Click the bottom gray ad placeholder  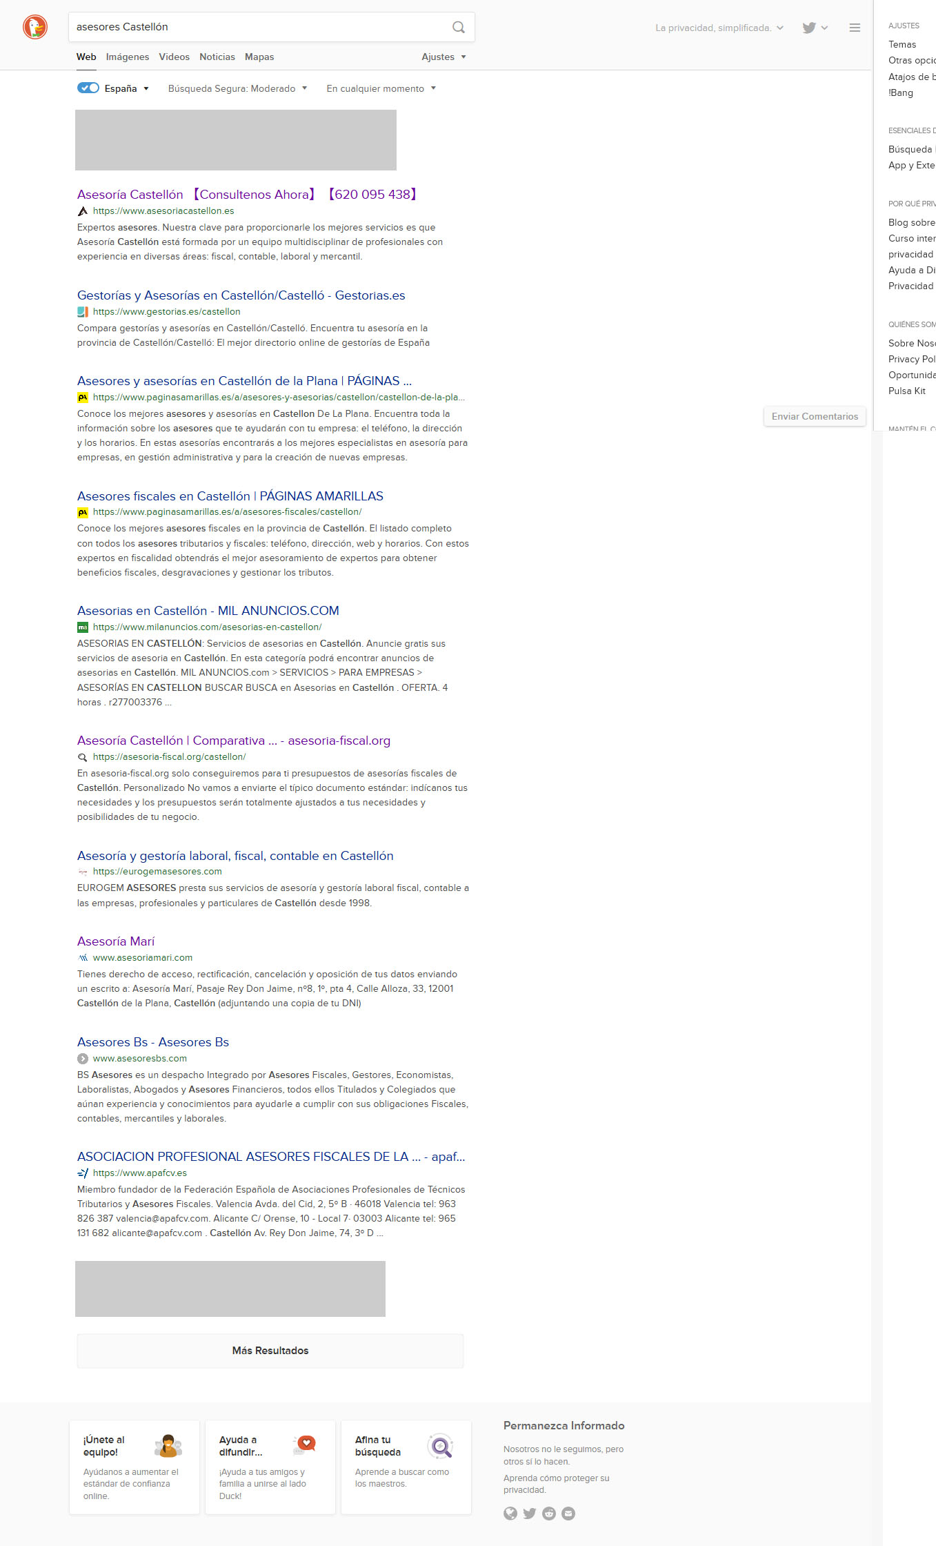pyautogui.click(x=230, y=1289)
